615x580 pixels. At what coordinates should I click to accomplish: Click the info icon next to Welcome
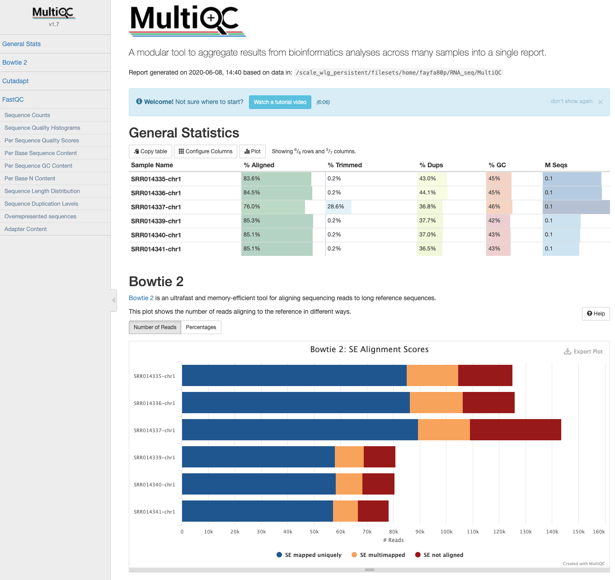coord(139,101)
